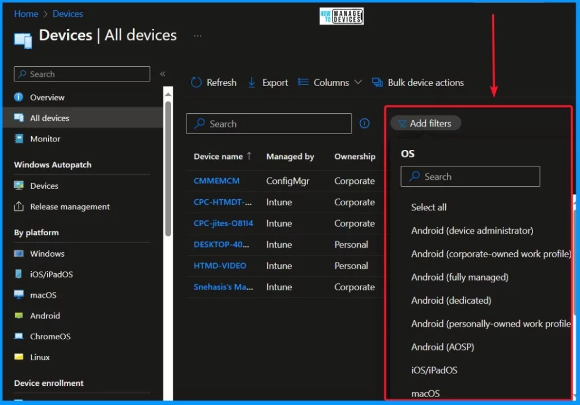Click the iOS/iPadOS platform icon
Screen dimensions: 580x405
pyautogui.click(x=19, y=274)
